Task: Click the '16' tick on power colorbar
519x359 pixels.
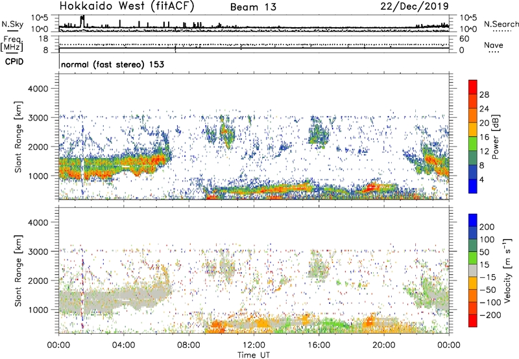Action: tap(484, 137)
